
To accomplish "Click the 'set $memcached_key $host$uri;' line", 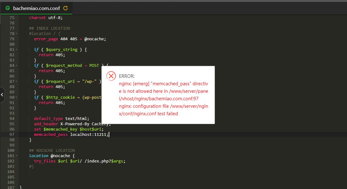I will pos(69,129).
